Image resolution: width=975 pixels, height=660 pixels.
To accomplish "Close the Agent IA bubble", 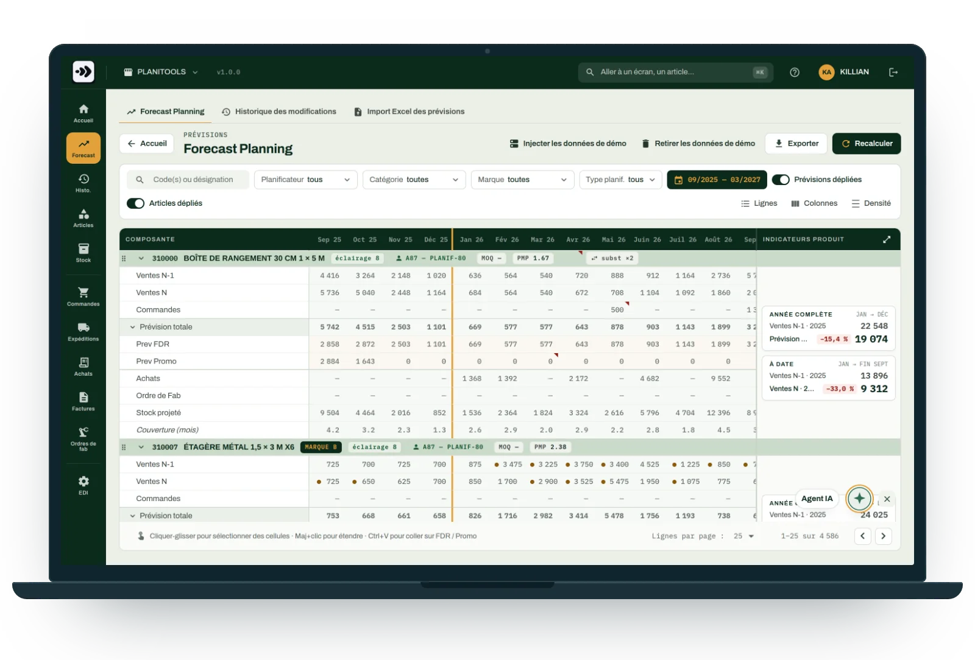I will coord(887,499).
